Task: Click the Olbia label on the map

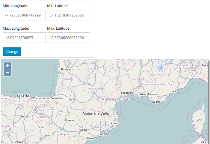Action: tap(204, 142)
